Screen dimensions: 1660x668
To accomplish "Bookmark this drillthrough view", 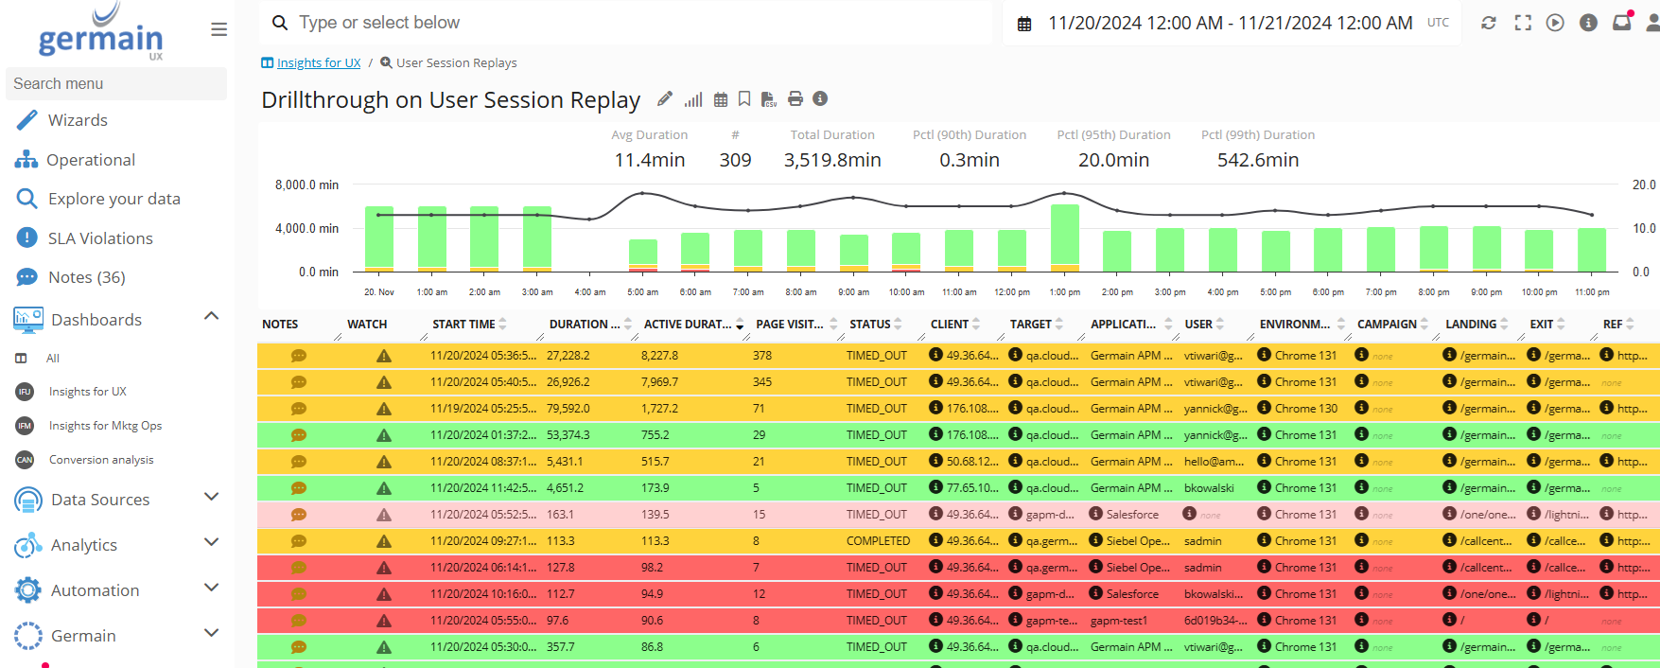I will [x=744, y=99].
